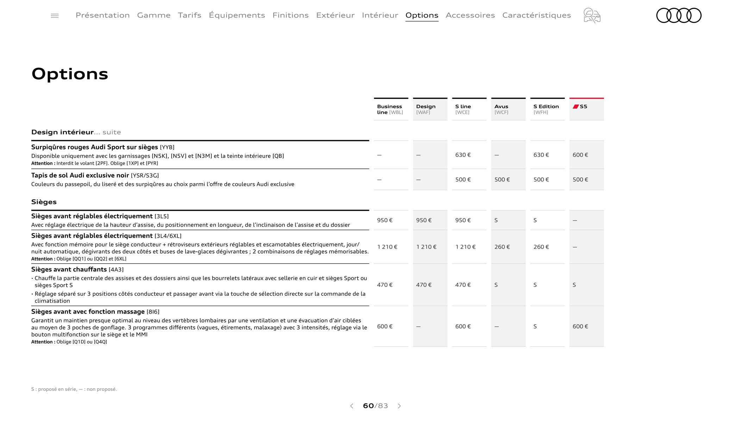The image size is (751, 422).
Task: Click the S Edition [WFH] column header
Action: tap(547, 109)
